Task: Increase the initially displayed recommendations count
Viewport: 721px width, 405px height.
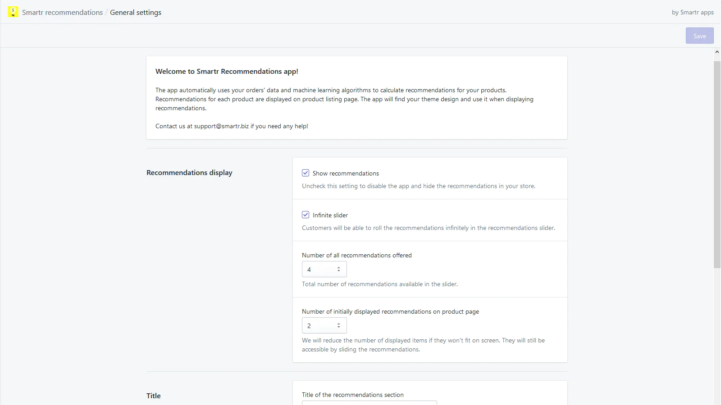Action: click(339, 324)
